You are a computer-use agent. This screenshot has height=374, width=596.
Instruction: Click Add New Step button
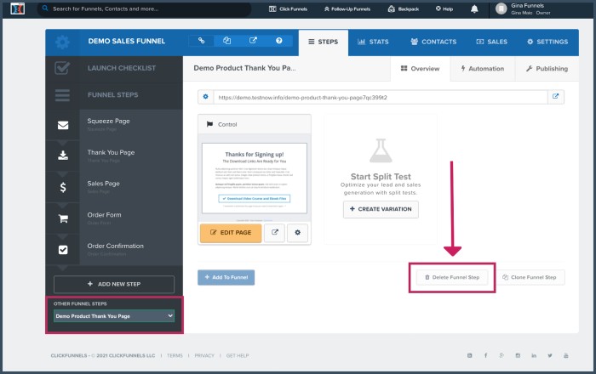click(114, 284)
